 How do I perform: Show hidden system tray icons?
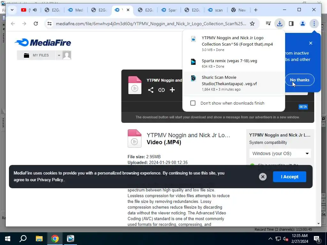pos(270,239)
